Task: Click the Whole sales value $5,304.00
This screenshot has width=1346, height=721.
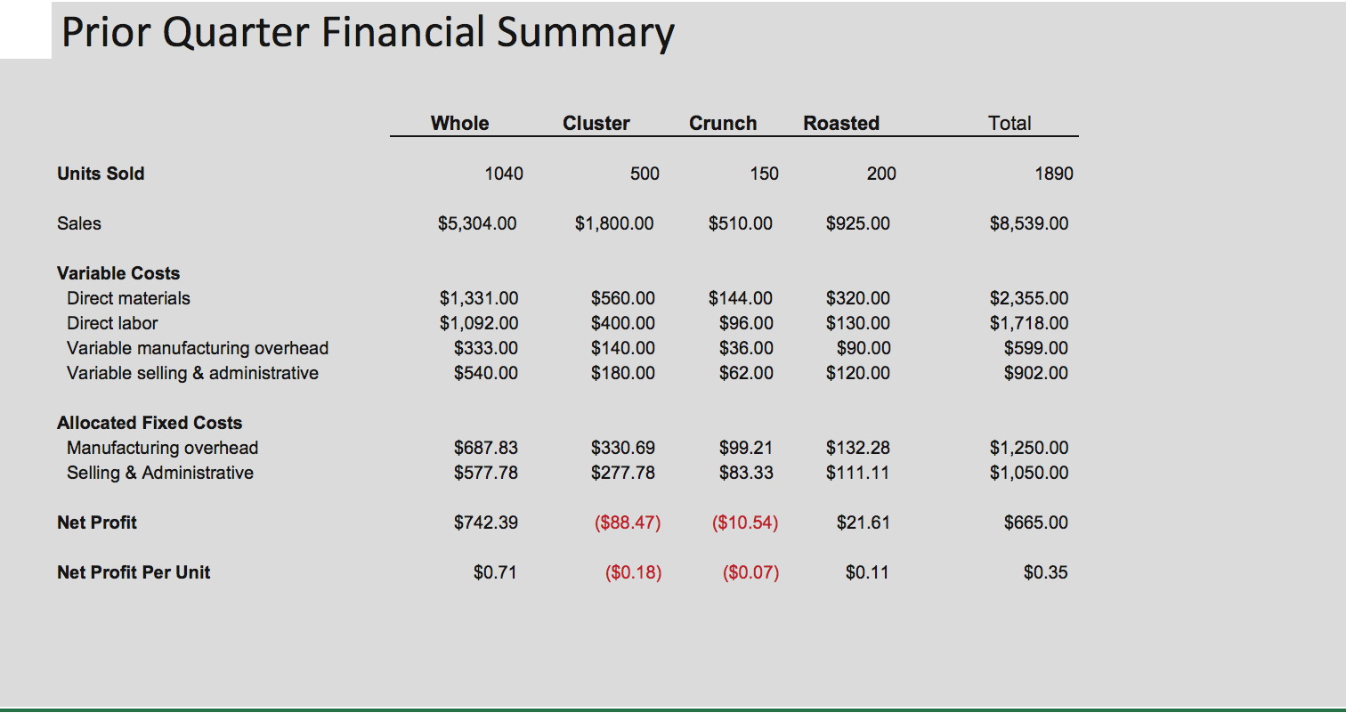Action: point(477,223)
